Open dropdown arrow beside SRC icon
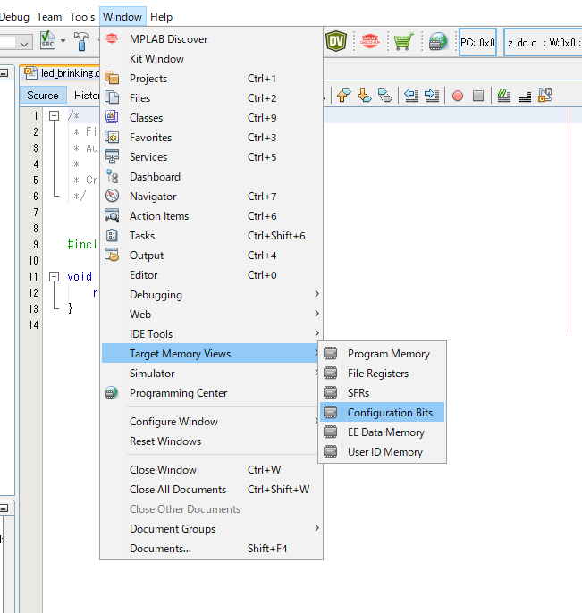This screenshot has width=582, height=613. pyautogui.click(x=63, y=41)
